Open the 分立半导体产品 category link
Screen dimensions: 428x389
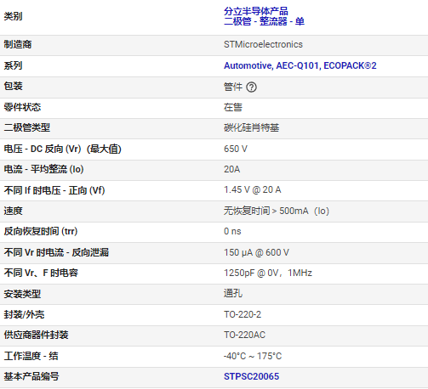(256, 11)
